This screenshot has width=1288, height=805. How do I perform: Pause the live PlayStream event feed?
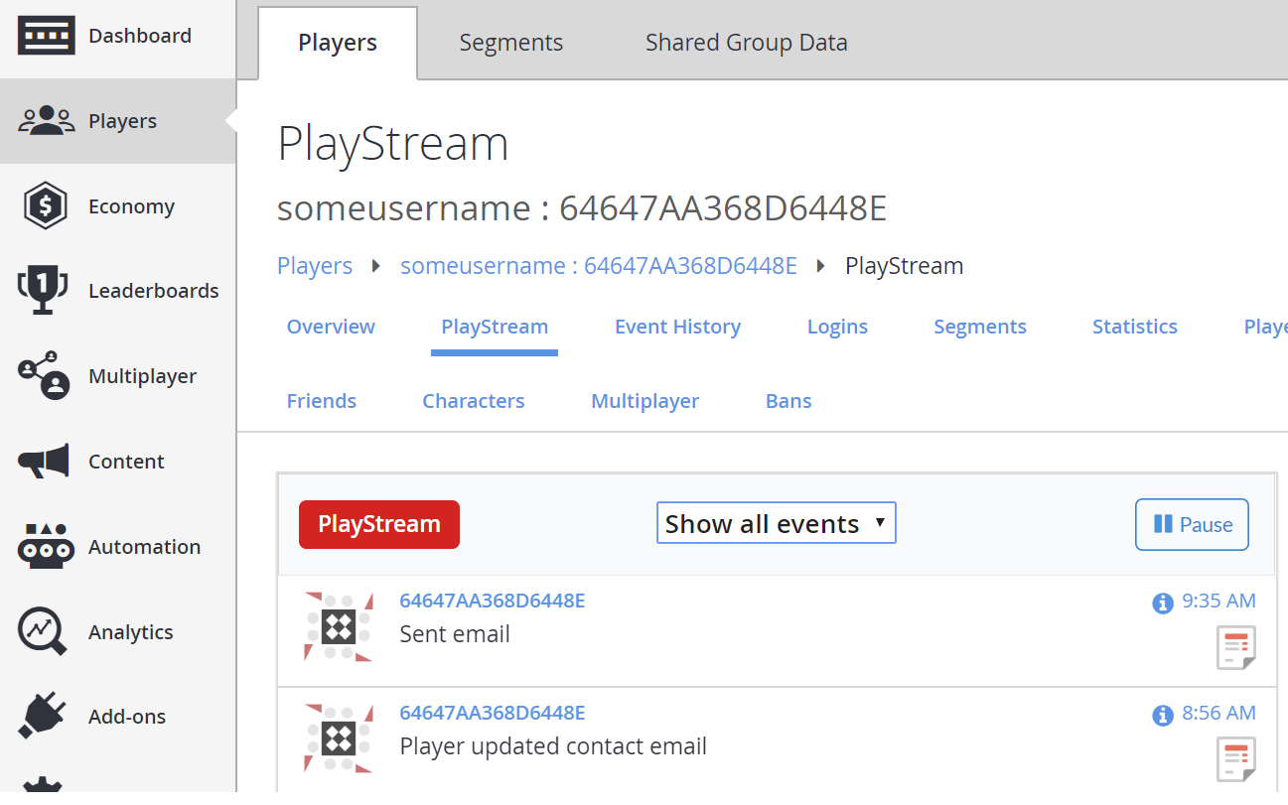click(1192, 524)
